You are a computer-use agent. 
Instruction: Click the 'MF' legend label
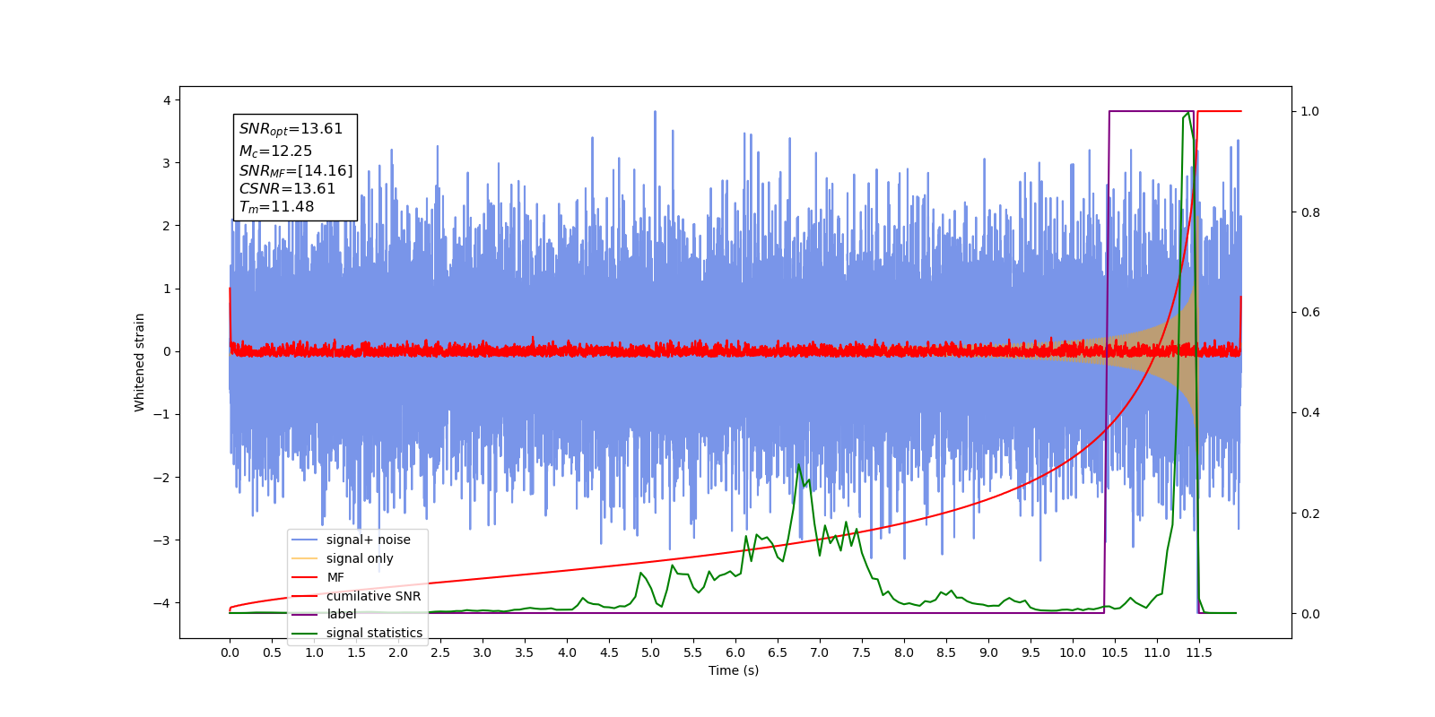[335, 577]
